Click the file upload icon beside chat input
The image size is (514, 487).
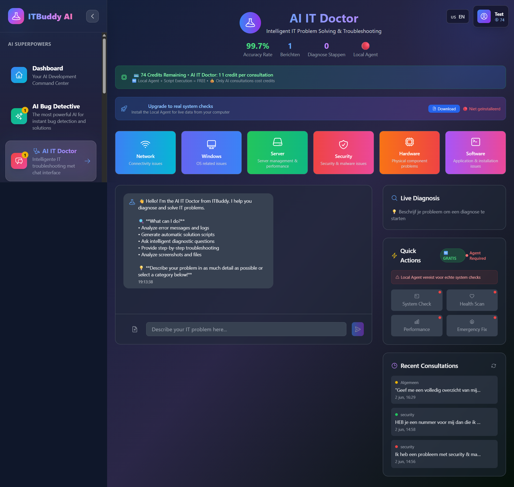[x=135, y=329]
